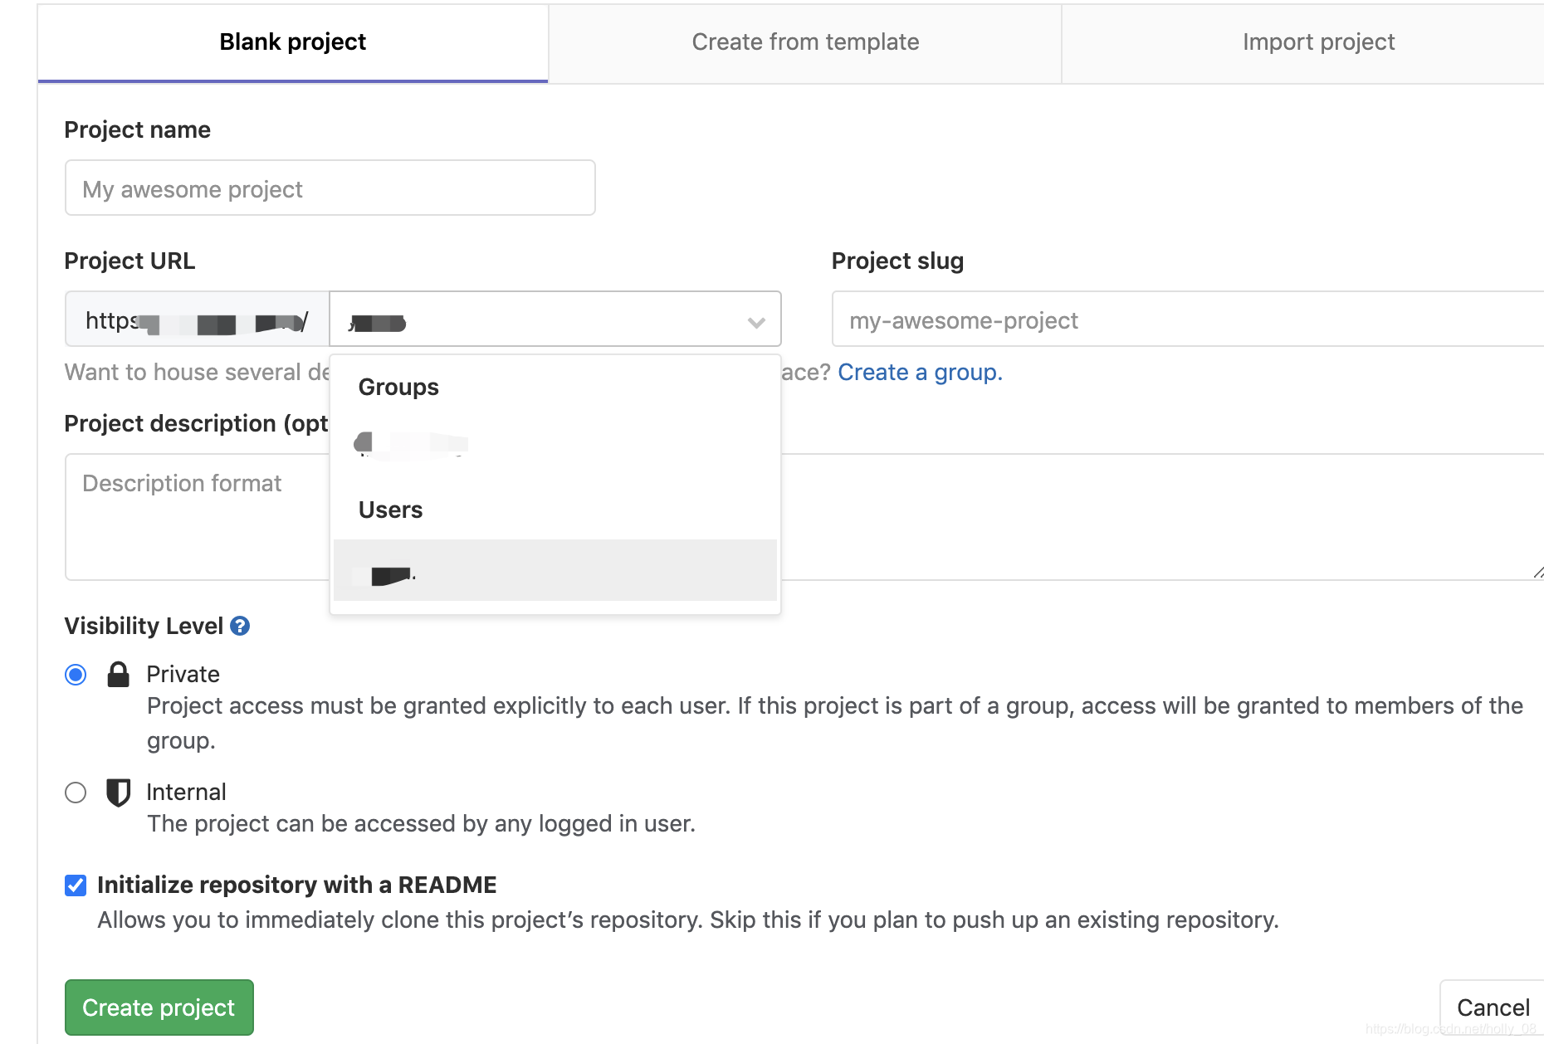Uncheck Initialize repository with a README
Viewport: 1544px width, 1044px height.
tap(76, 885)
